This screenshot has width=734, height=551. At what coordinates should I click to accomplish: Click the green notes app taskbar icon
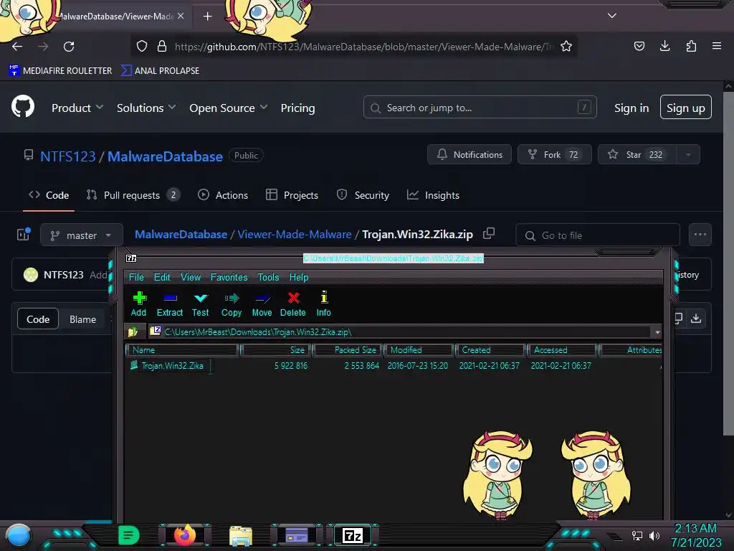pyautogui.click(x=129, y=535)
